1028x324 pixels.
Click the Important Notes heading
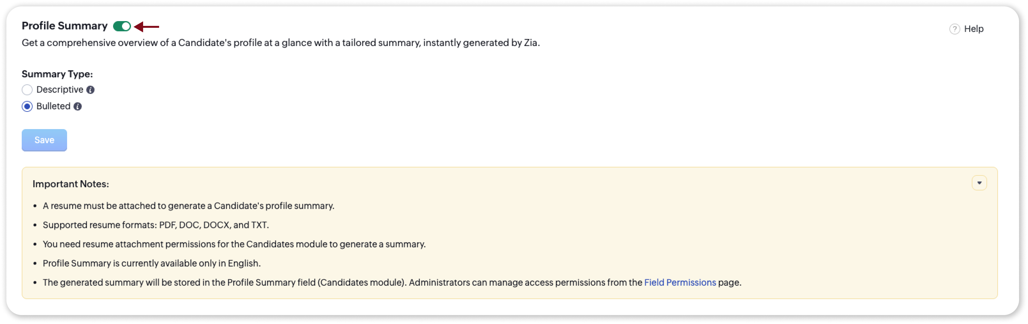click(x=71, y=184)
